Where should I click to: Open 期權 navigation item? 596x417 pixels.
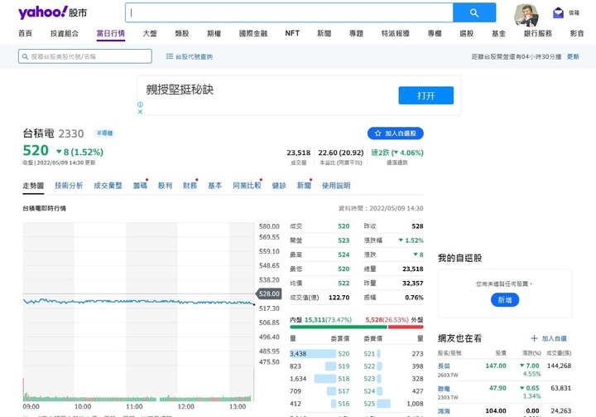pyautogui.click(x=214, y=33)
